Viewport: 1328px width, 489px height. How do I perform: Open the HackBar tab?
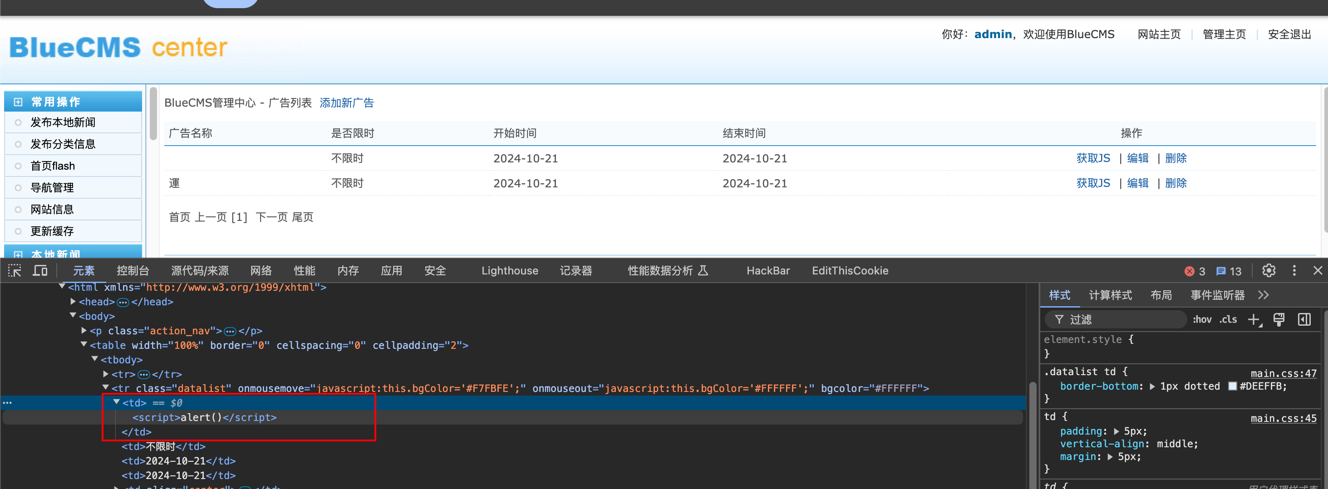(767, 270)
